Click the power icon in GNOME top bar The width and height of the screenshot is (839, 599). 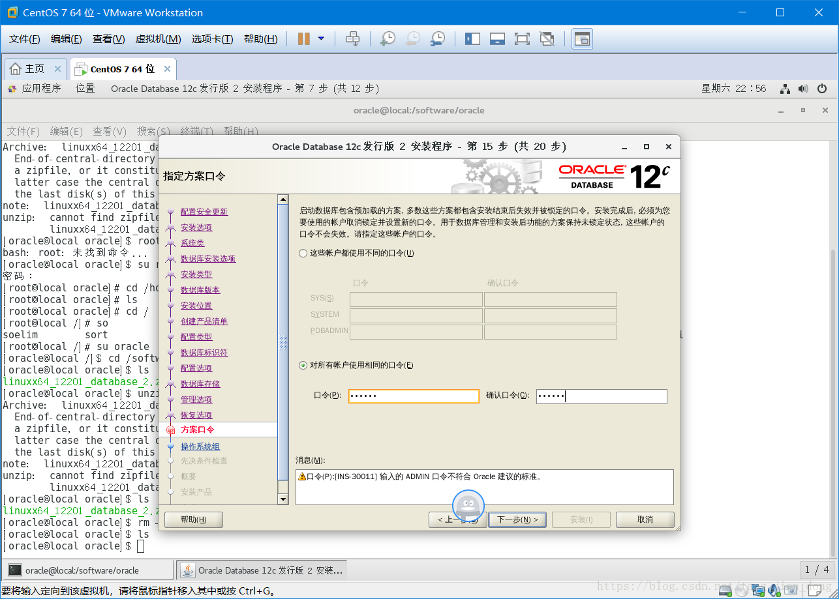point(821,89)
